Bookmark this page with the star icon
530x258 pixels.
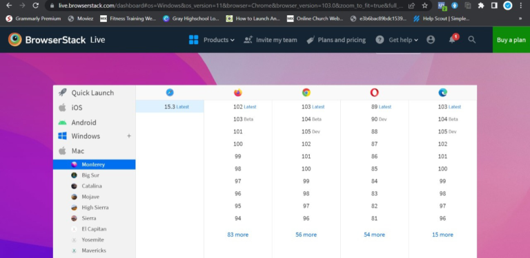click(x=425, y=6)
